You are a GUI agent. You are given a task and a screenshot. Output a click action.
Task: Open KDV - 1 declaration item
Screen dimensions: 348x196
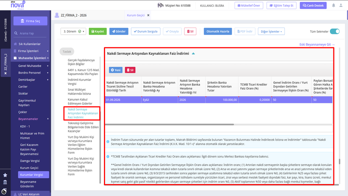coord(25,126)
